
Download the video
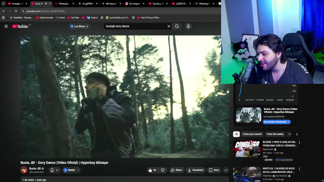195,170
